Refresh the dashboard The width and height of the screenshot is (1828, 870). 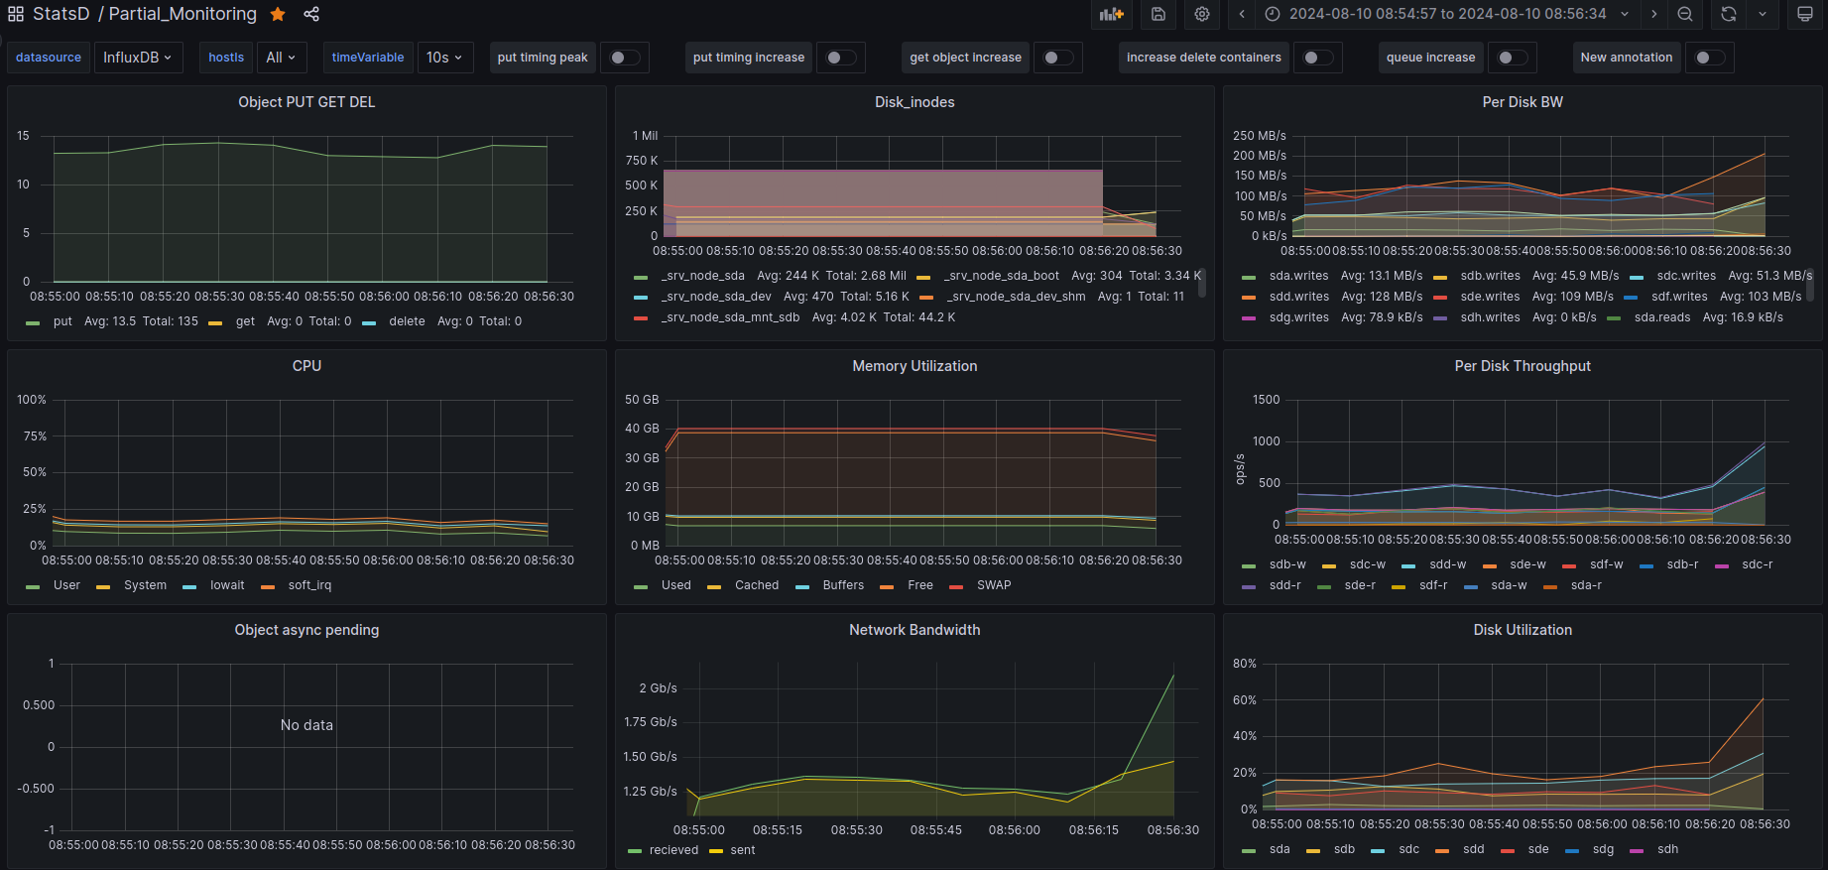click(x=1729, y=14)
